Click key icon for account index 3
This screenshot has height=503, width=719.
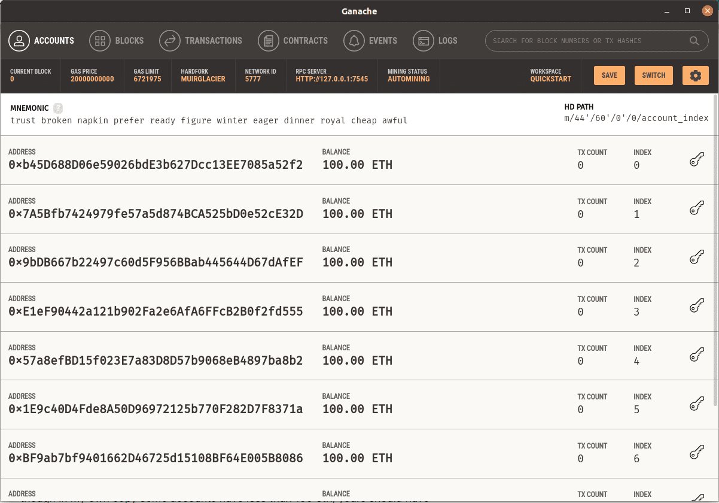(696, 307)
